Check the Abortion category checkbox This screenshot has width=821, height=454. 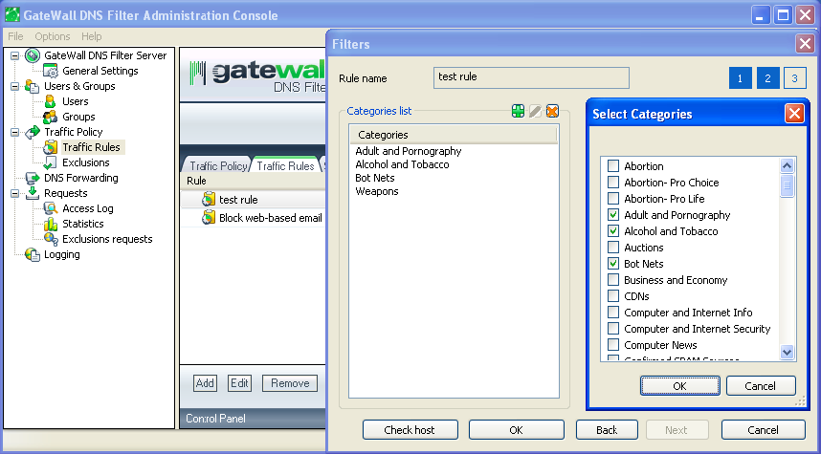(x=613, y=165)
